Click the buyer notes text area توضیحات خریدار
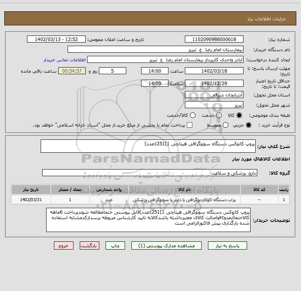The image size is (301, 291). coord(148,220)
